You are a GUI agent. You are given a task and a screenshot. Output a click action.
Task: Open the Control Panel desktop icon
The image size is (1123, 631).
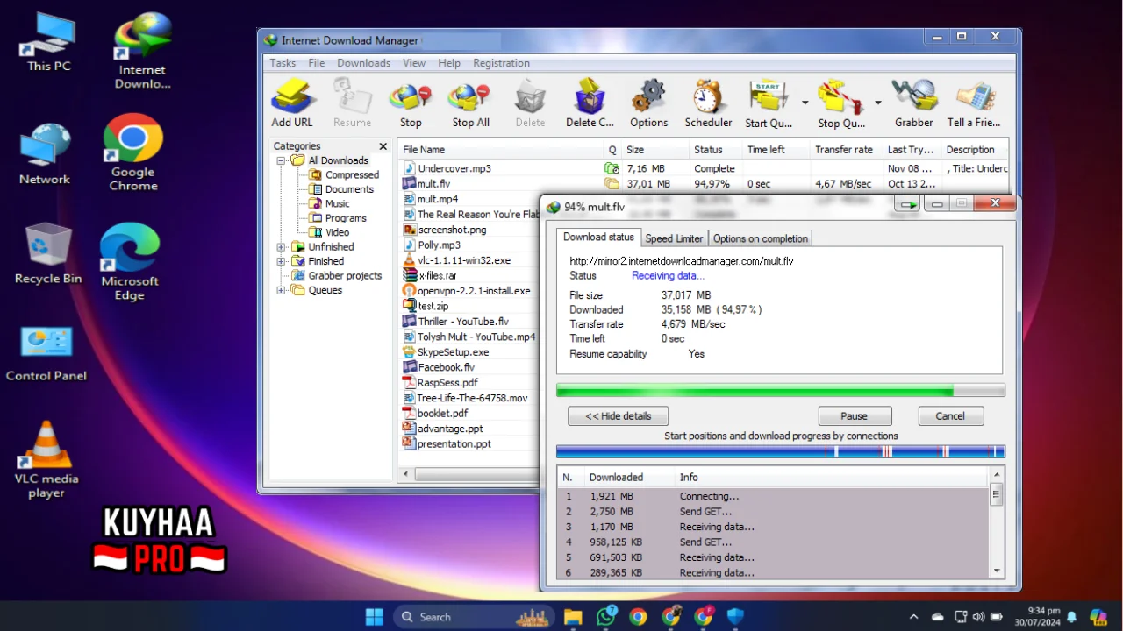coord(46,354)
